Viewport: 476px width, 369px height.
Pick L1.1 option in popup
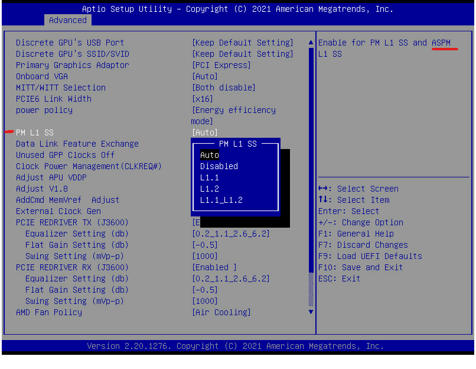pyautogui.click(x=209, y=177)
